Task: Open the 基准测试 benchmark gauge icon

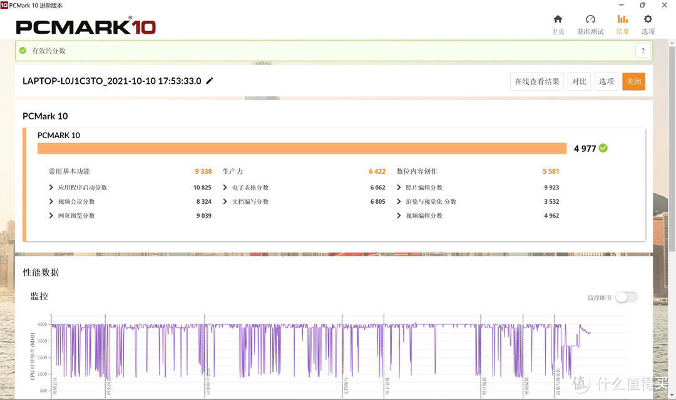Action: pos(590,19)
